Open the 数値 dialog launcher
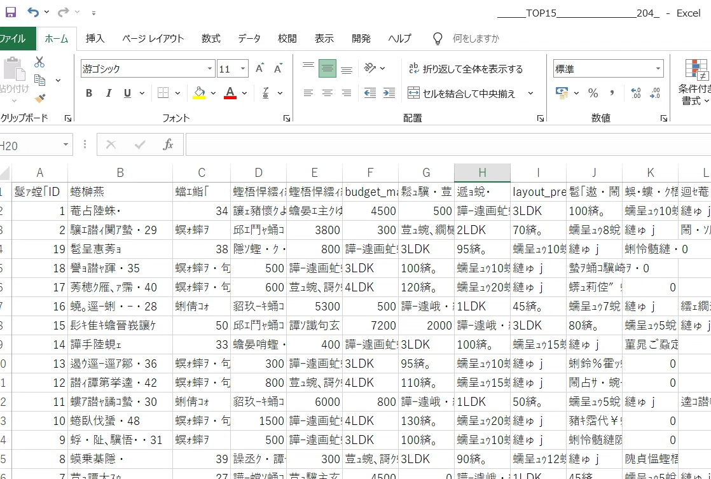711x479 pixels. [663, 118]
